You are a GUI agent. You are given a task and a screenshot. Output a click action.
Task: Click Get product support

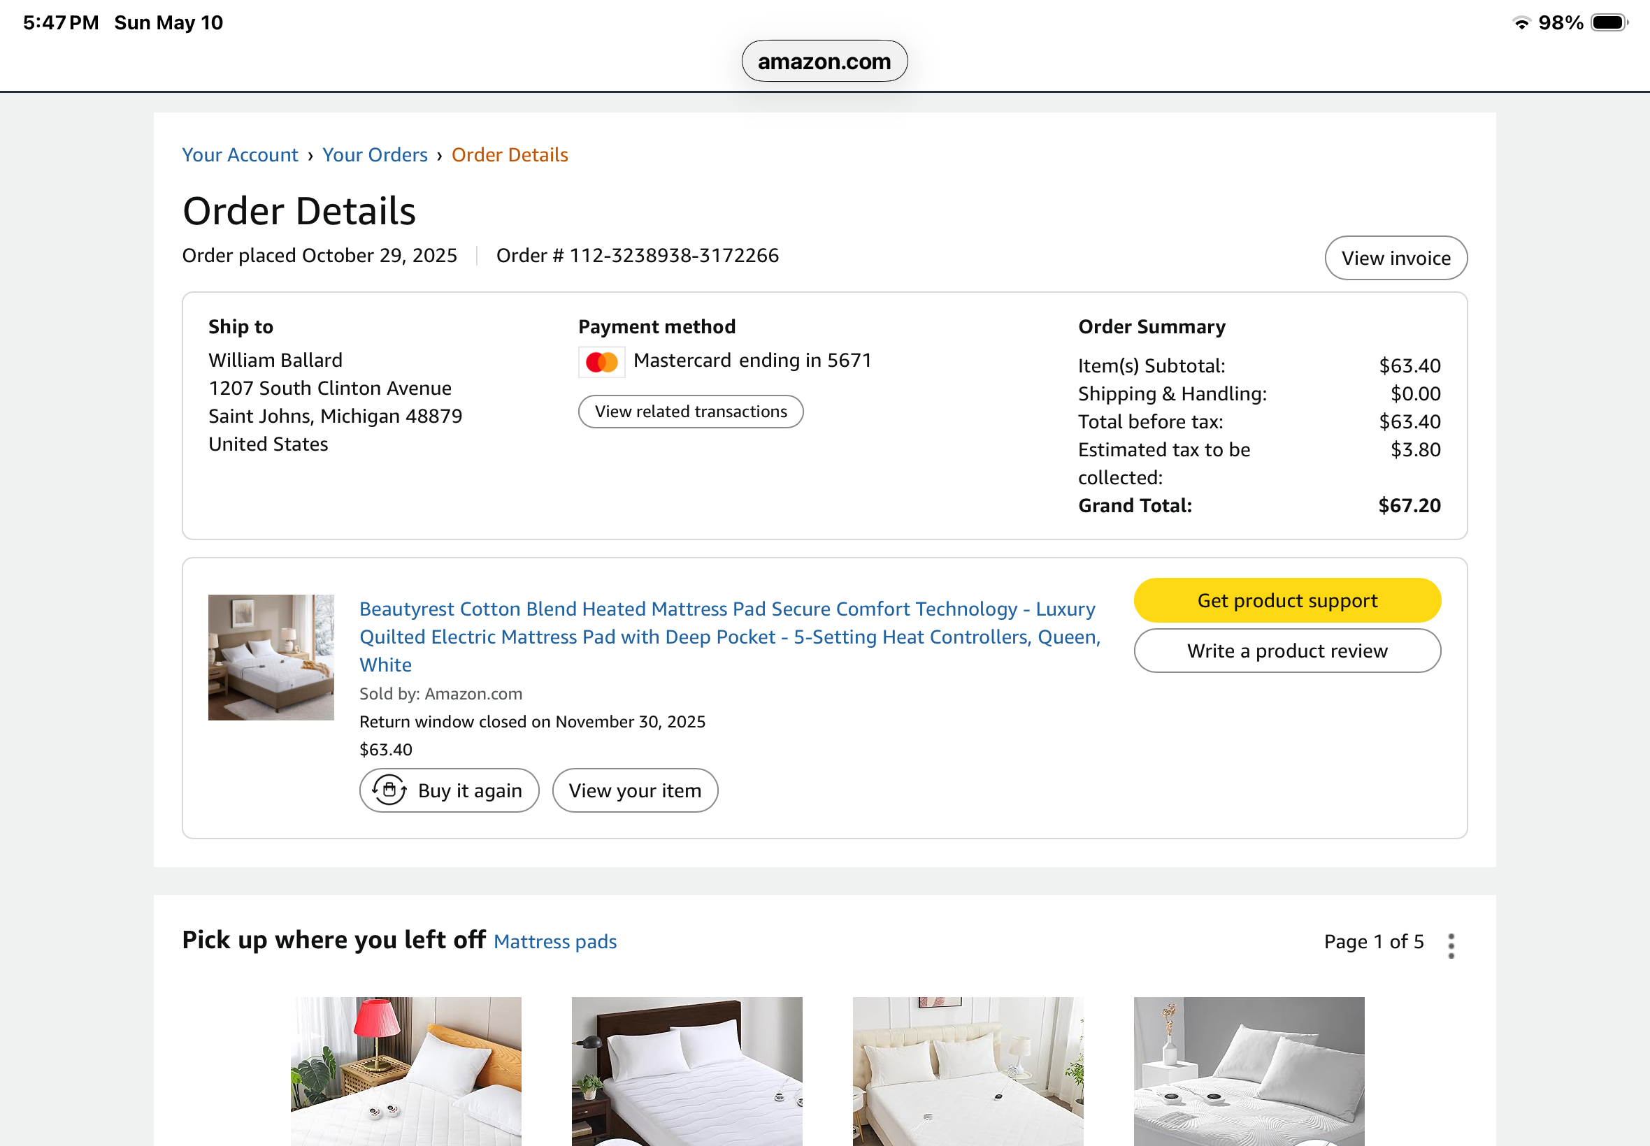(x=1287, y=601)
